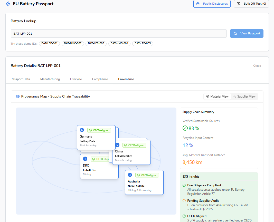
Task: Click the EU Battery Passport title
Action: [x=33, y=4]
